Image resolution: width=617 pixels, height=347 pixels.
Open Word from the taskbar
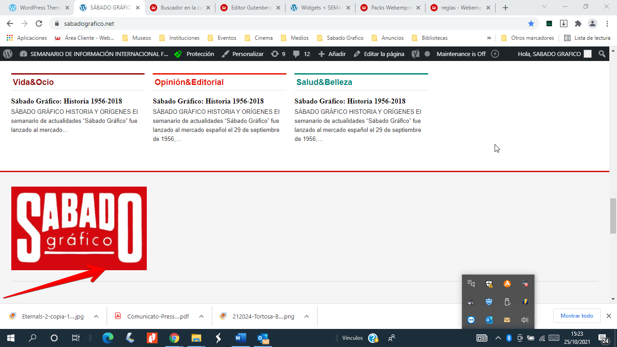coord(241,338)
